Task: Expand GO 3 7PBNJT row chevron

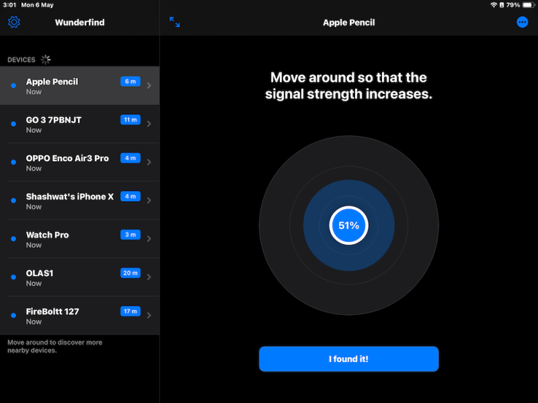Action: point(149,124)
